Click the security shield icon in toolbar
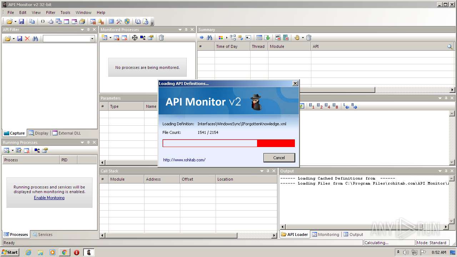The image size is (457, 257). click(127, 22)
